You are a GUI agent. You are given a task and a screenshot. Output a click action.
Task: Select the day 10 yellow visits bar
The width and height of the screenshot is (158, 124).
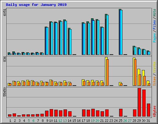pos(50,83)
